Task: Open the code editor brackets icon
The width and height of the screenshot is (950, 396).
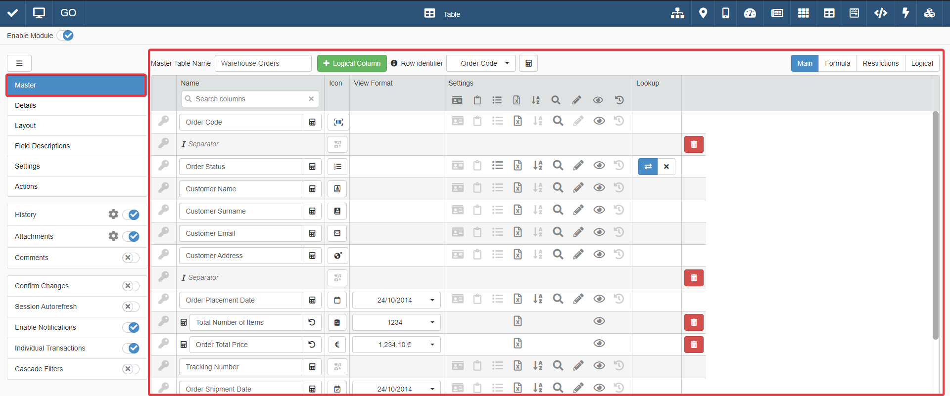Action: pos(880,13)
